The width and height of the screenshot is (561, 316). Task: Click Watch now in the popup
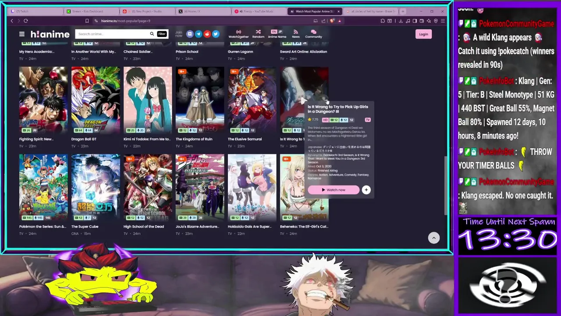tap(334, 190)
